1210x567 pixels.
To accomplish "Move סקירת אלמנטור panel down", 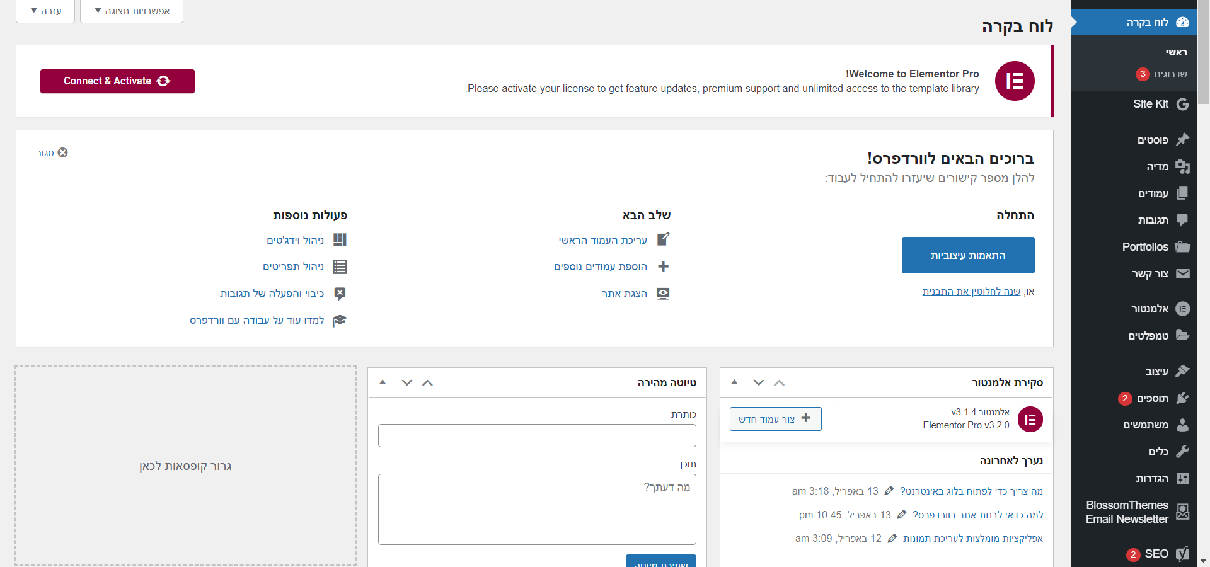I will (759, 382).
